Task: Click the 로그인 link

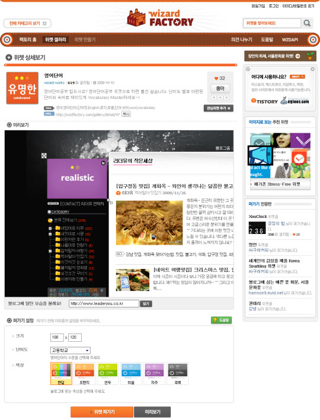Action: click(x=274, y=6)
